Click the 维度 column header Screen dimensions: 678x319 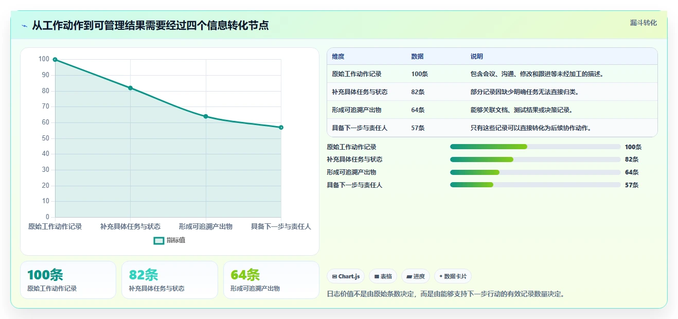[x=338, y=57]
